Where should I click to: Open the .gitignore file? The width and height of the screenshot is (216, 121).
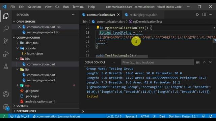click(x=32, y=91)
